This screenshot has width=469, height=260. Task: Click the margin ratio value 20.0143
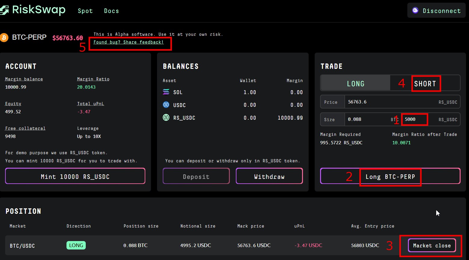click(86, 87)
